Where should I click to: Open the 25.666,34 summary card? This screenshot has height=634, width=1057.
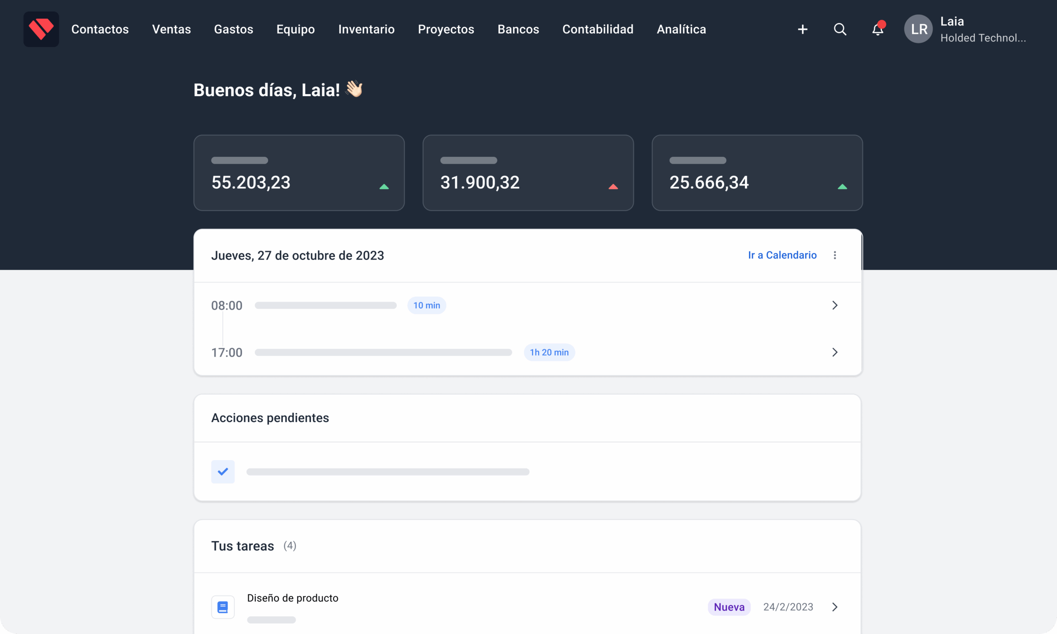(757, 173)
